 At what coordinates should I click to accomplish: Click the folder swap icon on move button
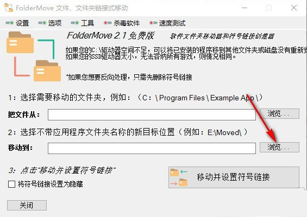click(x=179, y=177)
